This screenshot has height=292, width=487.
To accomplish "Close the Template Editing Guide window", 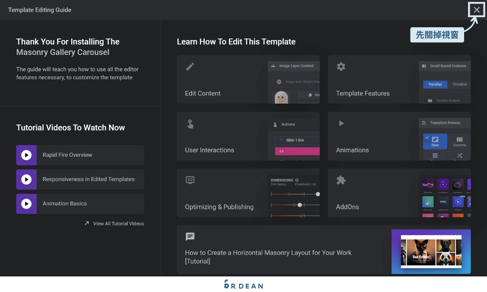I will pos(476,10).
